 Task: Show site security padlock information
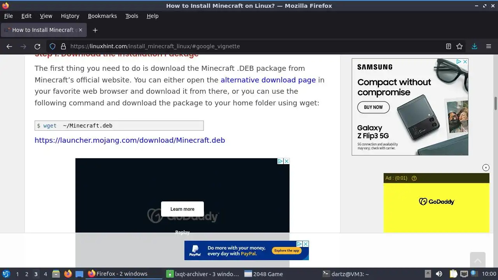[63, 46]
